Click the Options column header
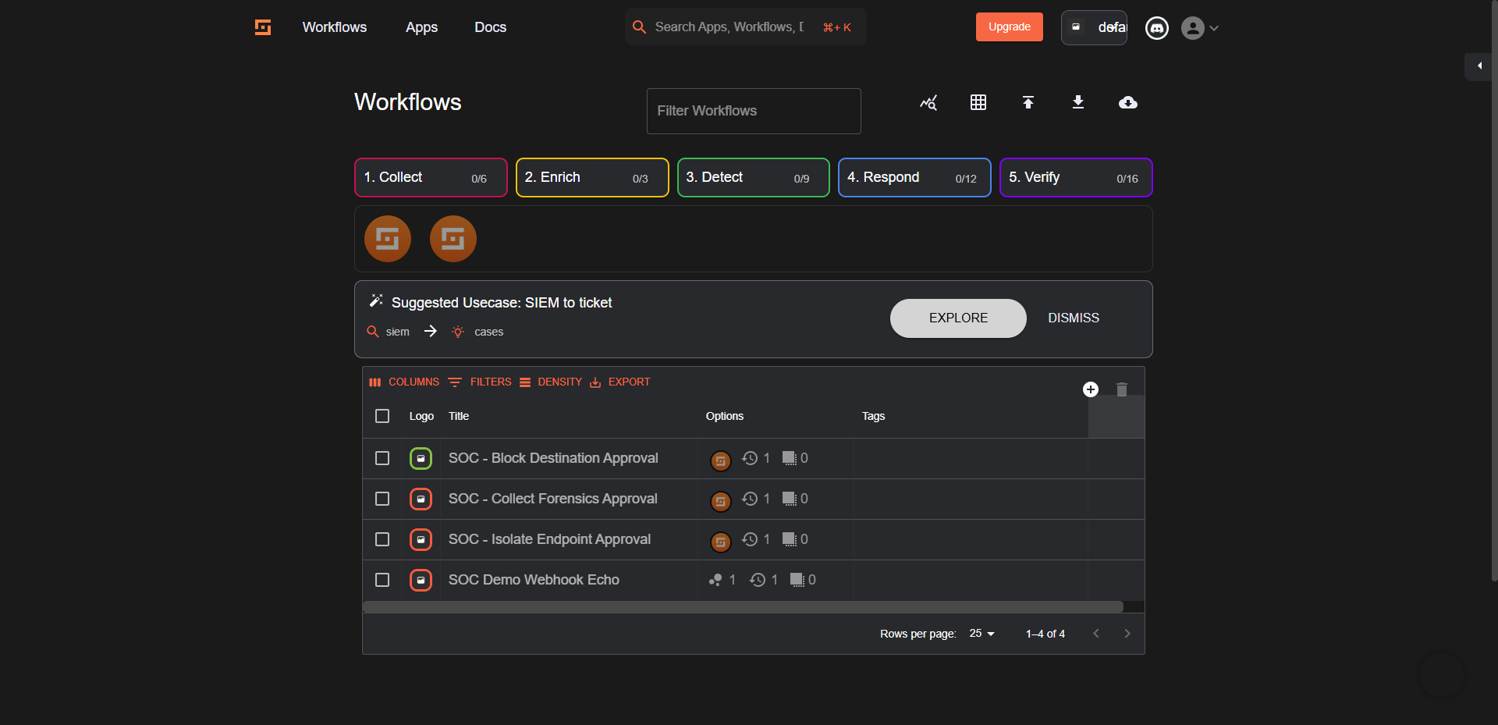 point(725,416)
